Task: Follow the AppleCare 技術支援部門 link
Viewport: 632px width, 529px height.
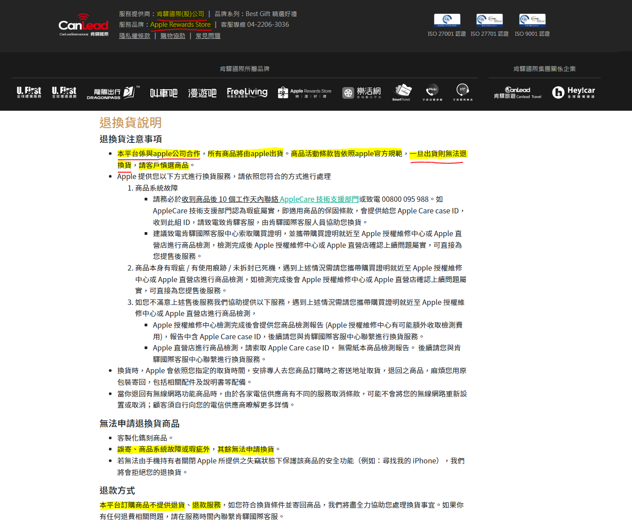Action: coord(319,199)
